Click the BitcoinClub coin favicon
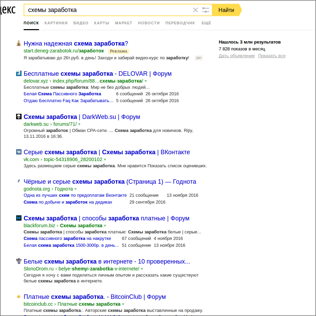Image resolution: width=316 pixels, height=316 pixels. (x=19, y=296)
